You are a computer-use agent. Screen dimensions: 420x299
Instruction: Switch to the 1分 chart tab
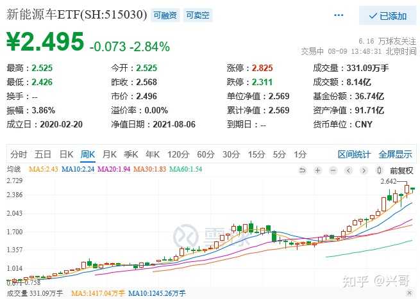[300, 154]
